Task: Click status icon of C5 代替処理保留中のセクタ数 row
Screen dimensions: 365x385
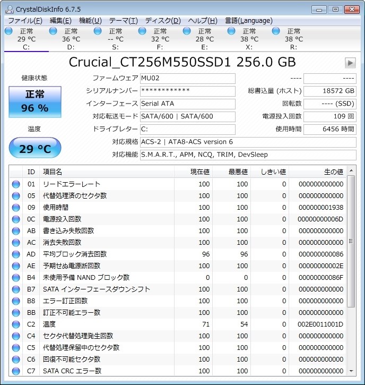Action: [16, 348]
